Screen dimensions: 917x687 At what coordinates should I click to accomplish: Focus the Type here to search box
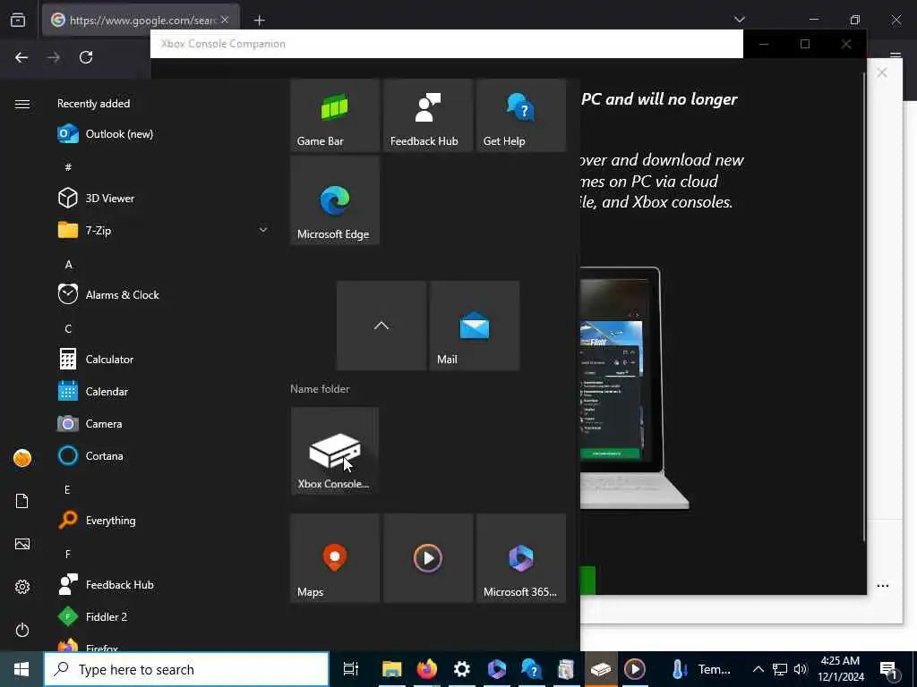click(186, 669)
